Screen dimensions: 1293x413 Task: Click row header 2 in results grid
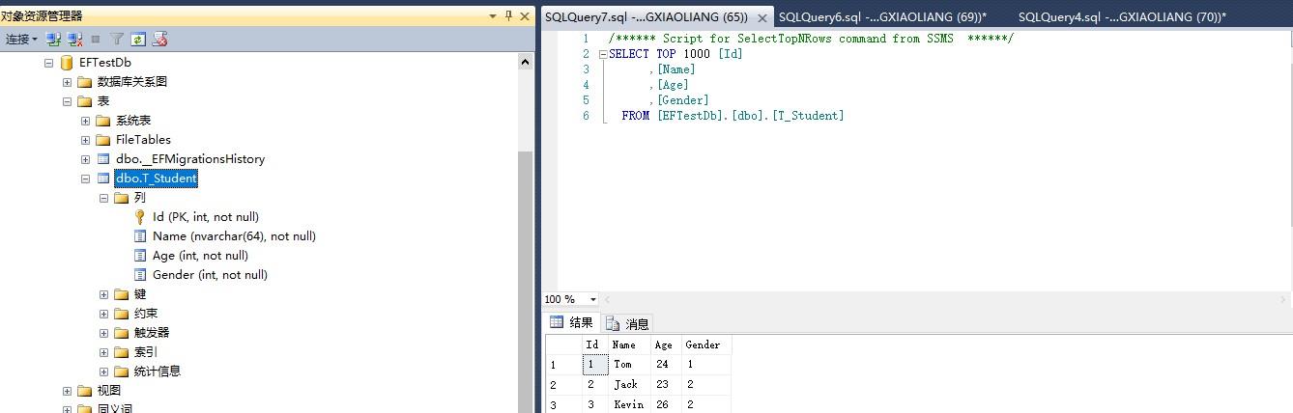pos(564,384)
